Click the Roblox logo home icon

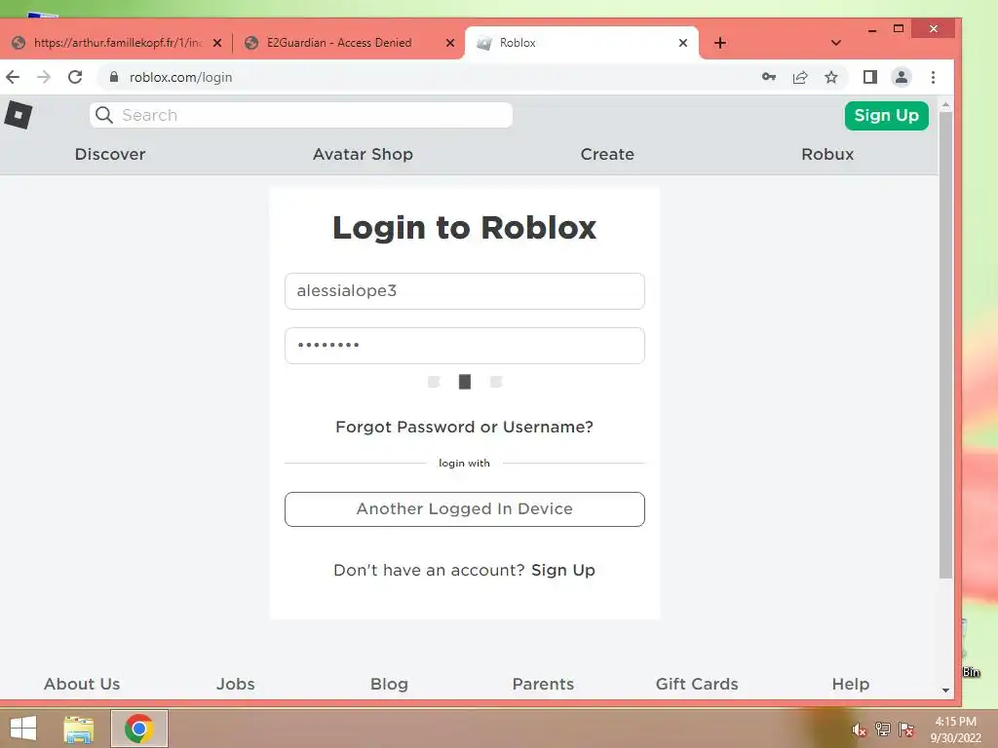click(19, 115)
